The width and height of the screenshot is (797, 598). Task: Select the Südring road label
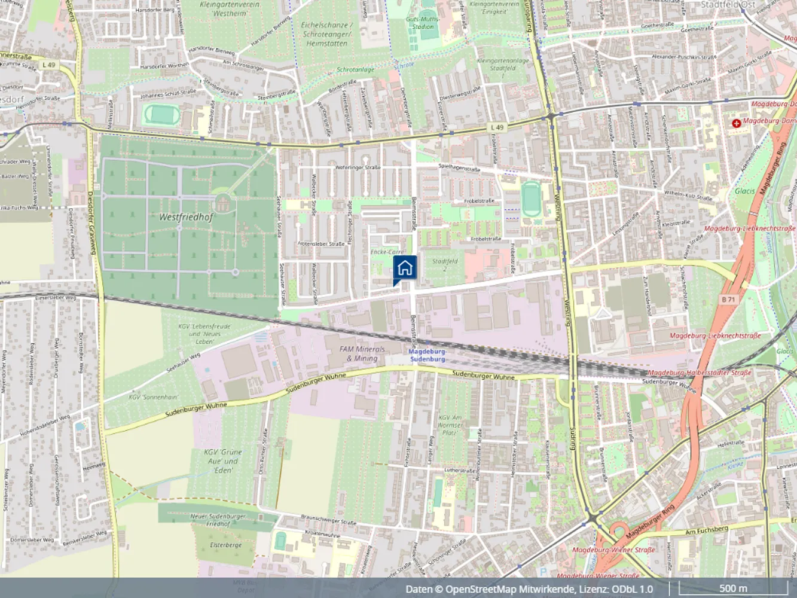click(x=573, y=439)
